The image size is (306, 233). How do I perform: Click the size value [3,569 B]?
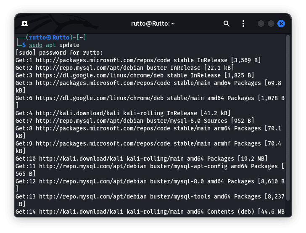tap(246, 60)
